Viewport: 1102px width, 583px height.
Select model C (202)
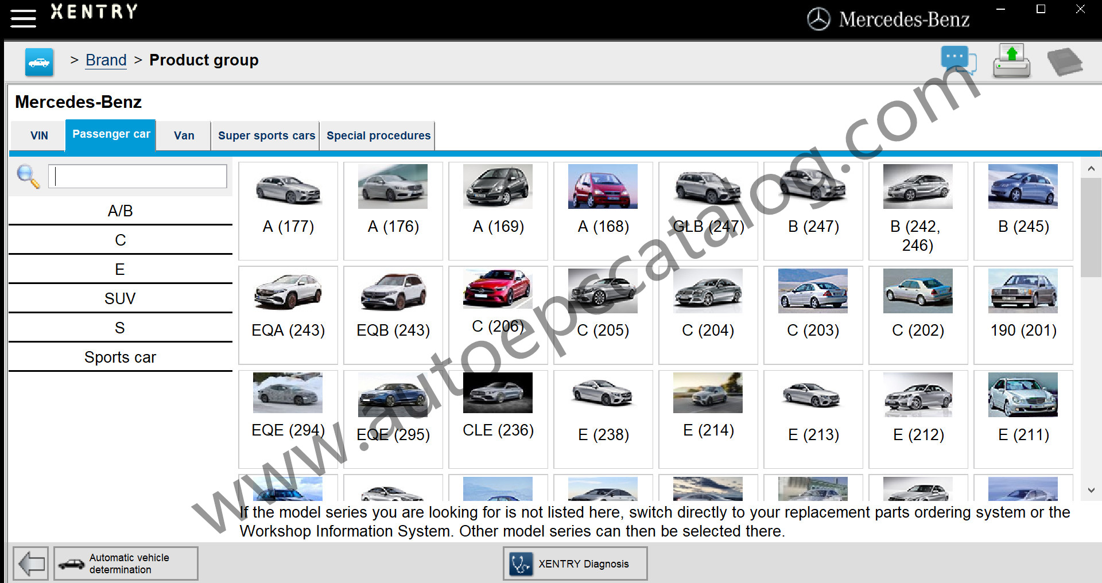point(918,315)
